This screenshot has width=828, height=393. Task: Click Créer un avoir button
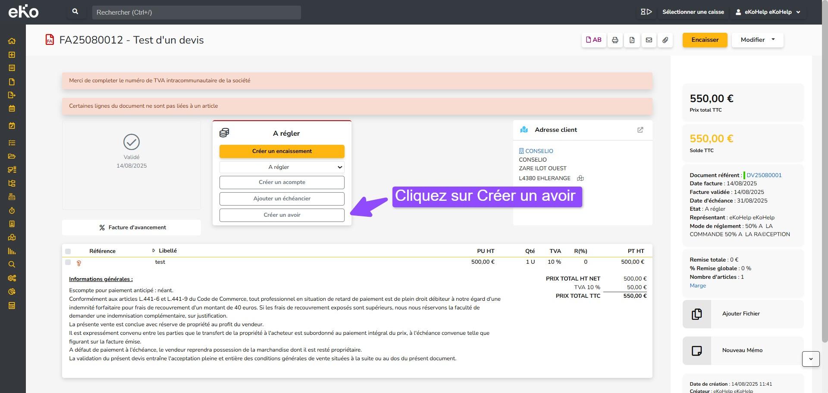click(282, 215)
